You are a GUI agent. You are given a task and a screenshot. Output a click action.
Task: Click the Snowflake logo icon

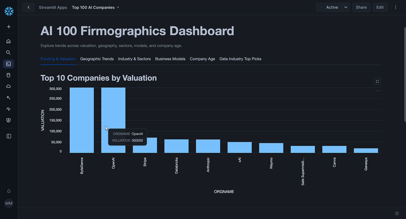pyautogui.click(x=9, y=11)
